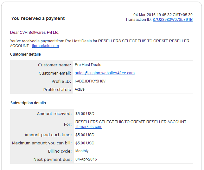Viewport: 204px width, 170px height.
Task: Click the 'You received a payment' heading
Action: tap(38, 18)
